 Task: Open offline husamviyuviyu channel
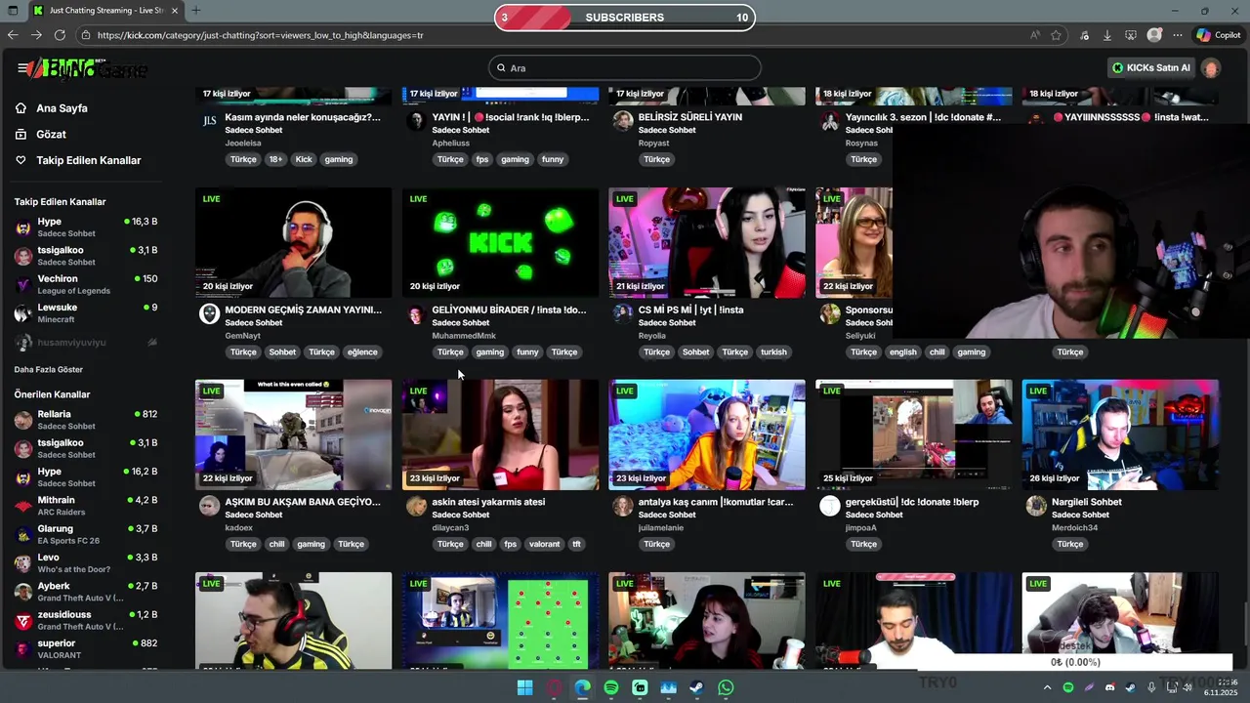click(86, 343)
